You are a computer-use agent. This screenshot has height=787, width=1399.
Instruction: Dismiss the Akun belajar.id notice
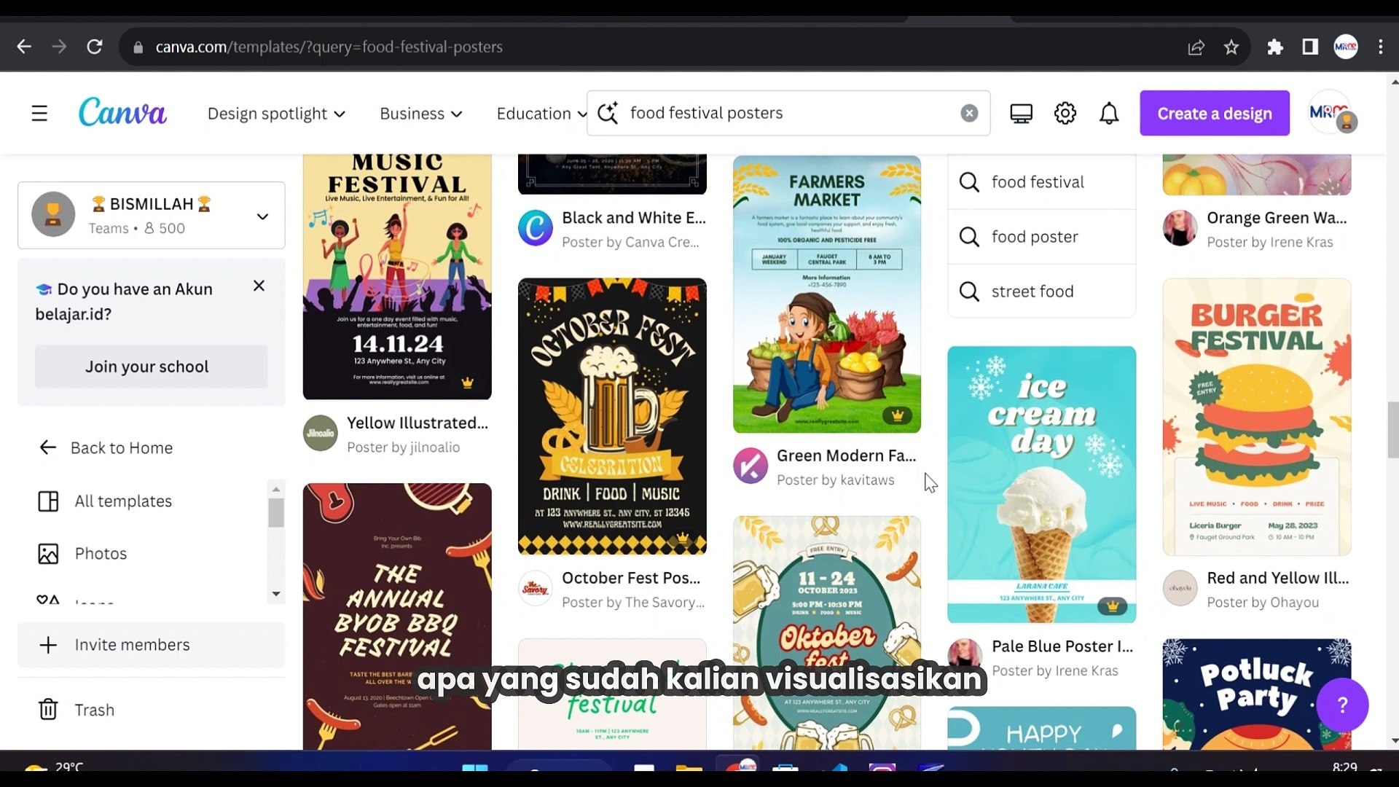point(259,286)
